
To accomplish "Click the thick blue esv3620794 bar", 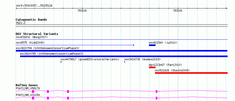I will [122, 51].
